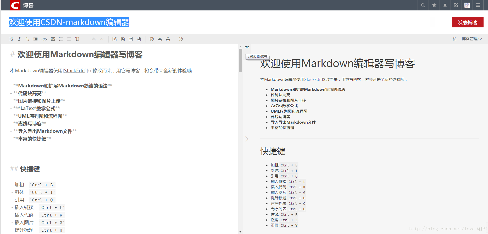The width and height of the screenshot is (488, 234).
Task: Click the 重做 Ctrl + Y item in the preview
Action: [284, 225]
